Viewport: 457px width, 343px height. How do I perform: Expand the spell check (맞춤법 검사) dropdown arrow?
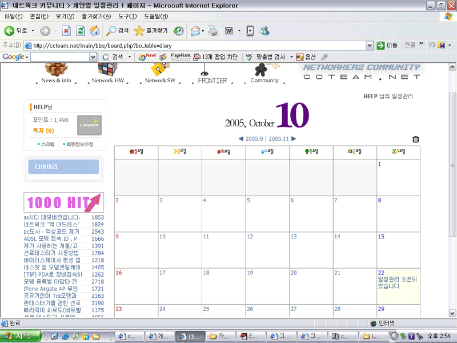[x=291, y=57]
